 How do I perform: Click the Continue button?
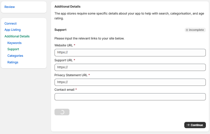[x=195, y=125]
